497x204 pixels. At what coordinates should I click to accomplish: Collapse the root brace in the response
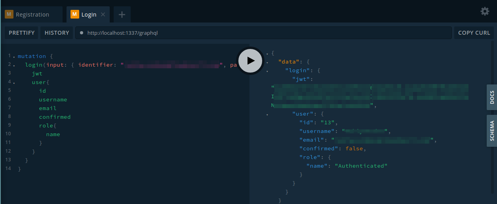tap(267, 53)
